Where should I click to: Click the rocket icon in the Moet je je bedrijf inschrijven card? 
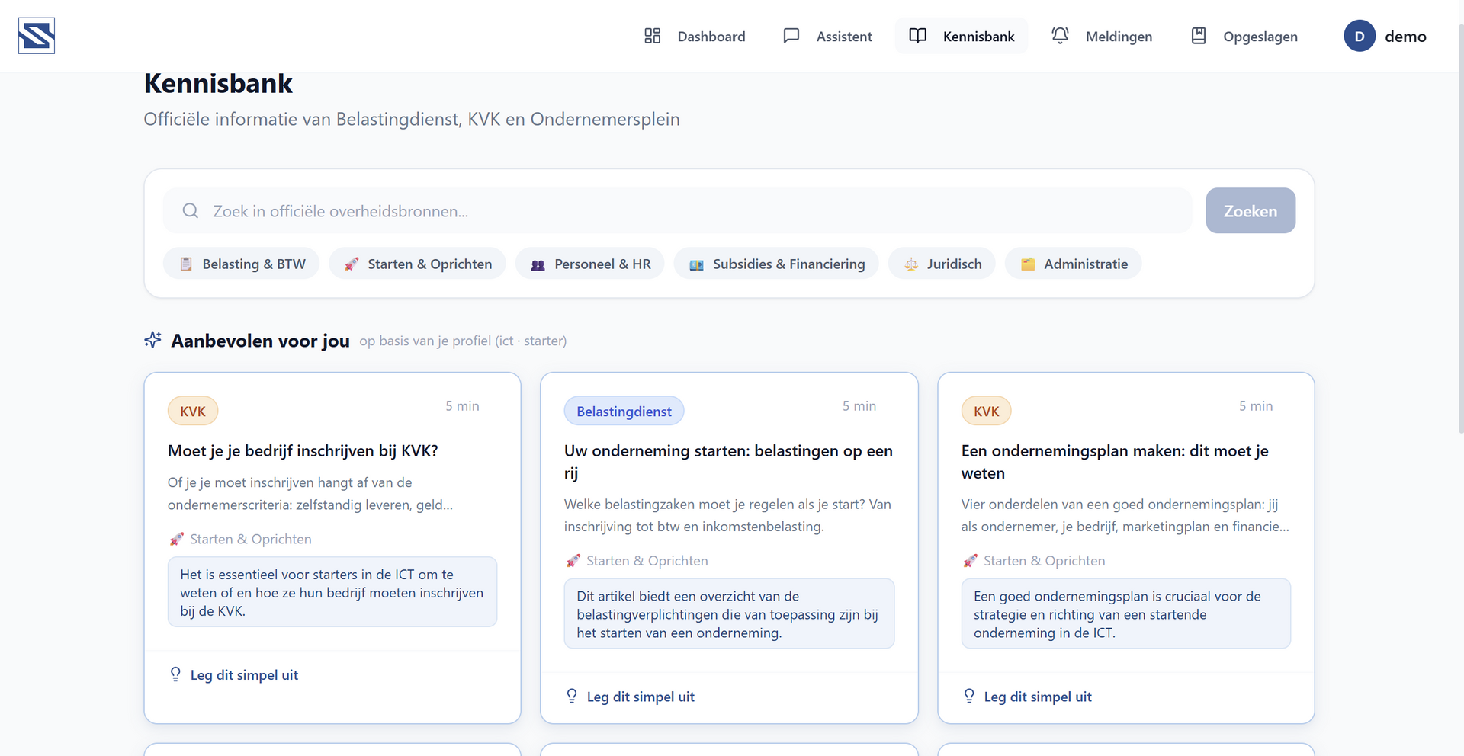pos(176,539)
